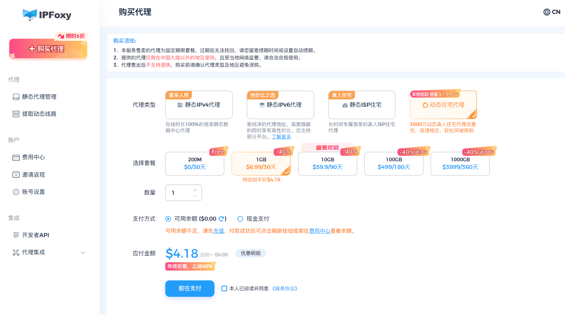Choose the 100GB $499/180天 plan
Image resolution: width=565 pixels, height=315 pixels.
pos(394,164)
